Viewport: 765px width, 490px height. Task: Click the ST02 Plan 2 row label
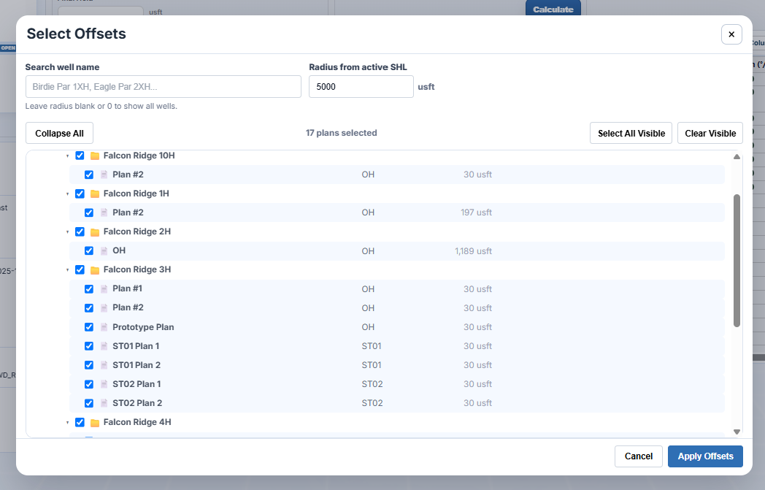137,403
